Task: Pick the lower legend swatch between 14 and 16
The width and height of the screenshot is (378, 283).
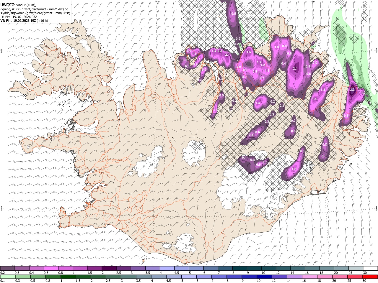Action: tap(294, 277)
